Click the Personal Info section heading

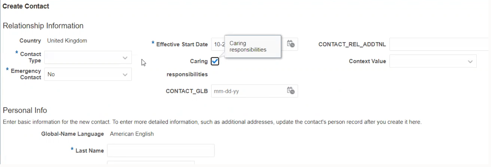[25, 110]
